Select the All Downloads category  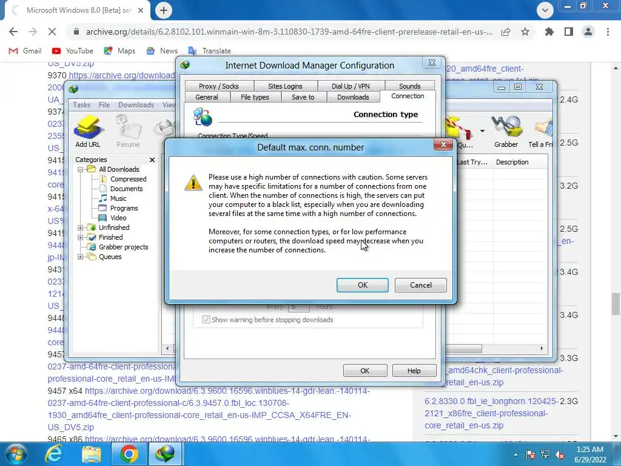(119, 169)
